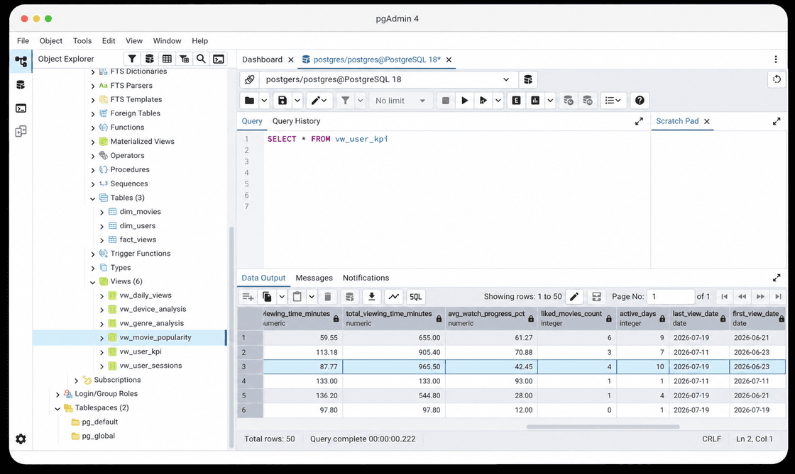Click the filter funnel in query toolbar
The height and width of the screenshot is (474, 795).
click(x=345, y=100)
